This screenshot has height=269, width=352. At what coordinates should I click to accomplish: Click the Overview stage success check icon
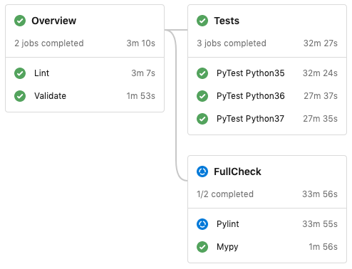20,21
